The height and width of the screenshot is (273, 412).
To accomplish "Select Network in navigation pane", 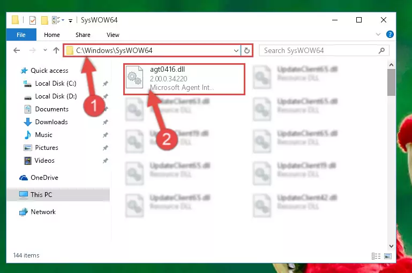I will [43, 212].
